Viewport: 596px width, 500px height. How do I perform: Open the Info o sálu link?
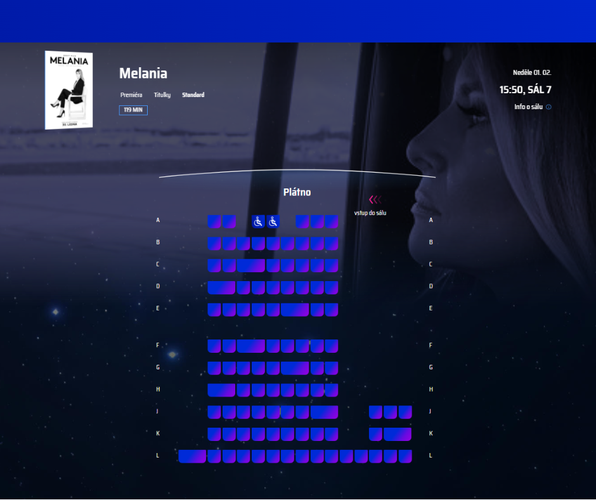[529, 107]
